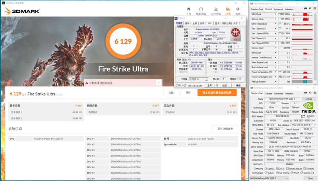Open the GPU selector dropdown at bottom of GPU-Z
The width and height of the screenshot is (318, 181).
click(269, 178)
